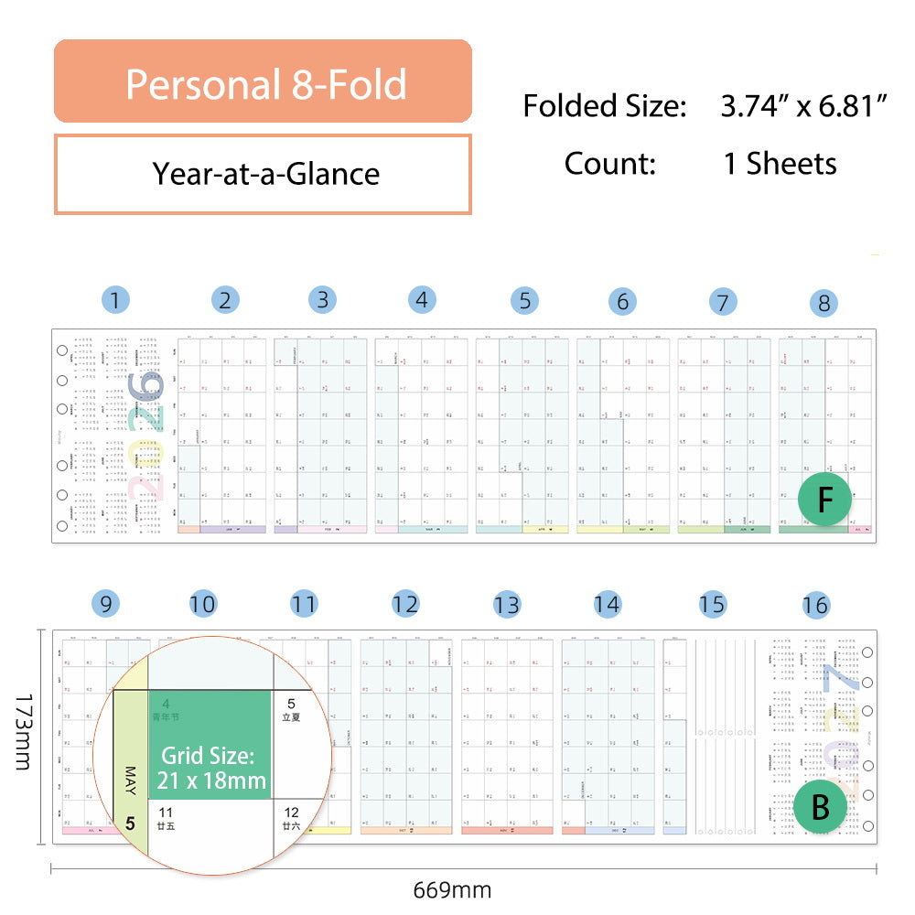Screen dimensions: 915x915
Task: Click the blue circle numbered 14
Action: click(607, 604)
